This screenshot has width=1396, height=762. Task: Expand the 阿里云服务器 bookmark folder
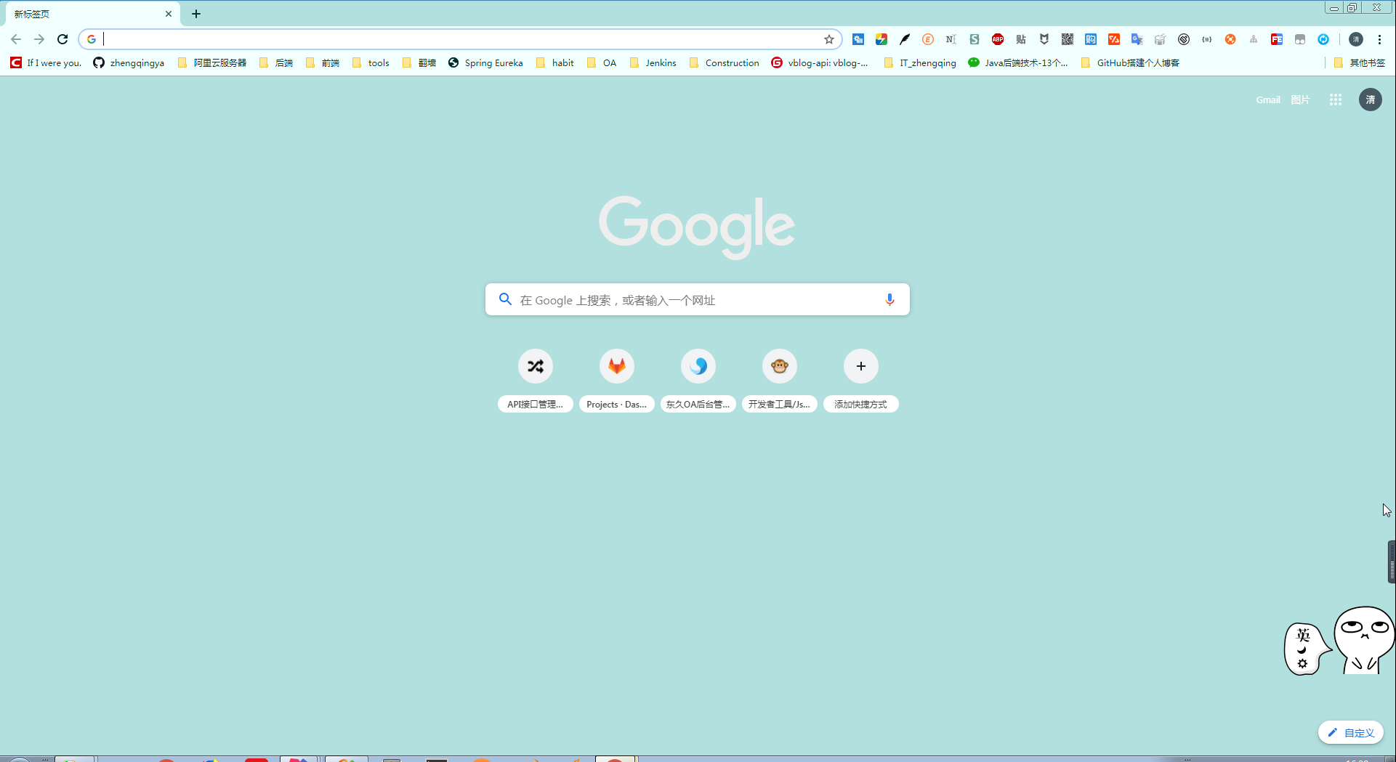point(212,62)
